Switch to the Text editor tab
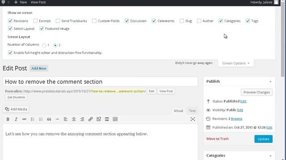The image size is (286, 160). click(x=192, y=111)
